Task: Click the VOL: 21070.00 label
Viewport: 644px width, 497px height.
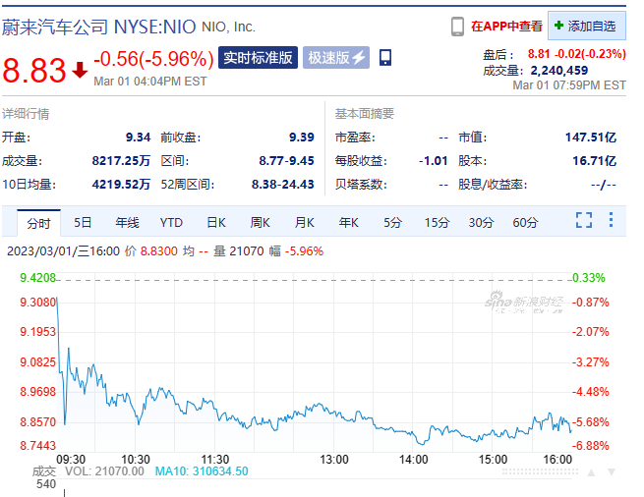Action: [x=104, y=471]
